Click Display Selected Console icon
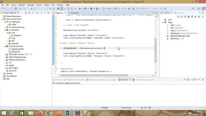 coord(188,80)
